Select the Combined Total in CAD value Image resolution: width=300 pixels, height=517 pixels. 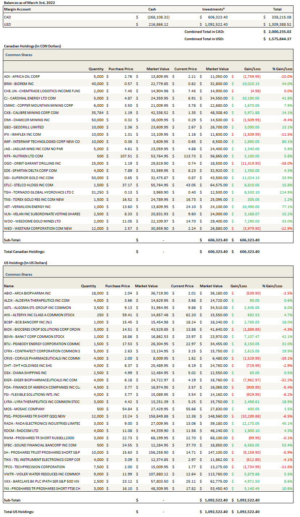[279, 31]
